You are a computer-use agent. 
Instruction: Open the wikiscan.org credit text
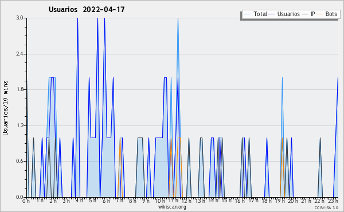(x=172, y=207)
